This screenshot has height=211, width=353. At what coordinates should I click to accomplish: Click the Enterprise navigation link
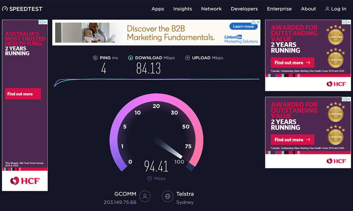coord(279,9)
